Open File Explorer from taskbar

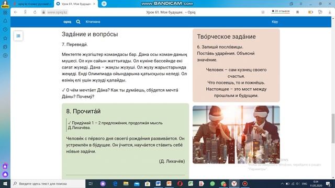[126, 183]
